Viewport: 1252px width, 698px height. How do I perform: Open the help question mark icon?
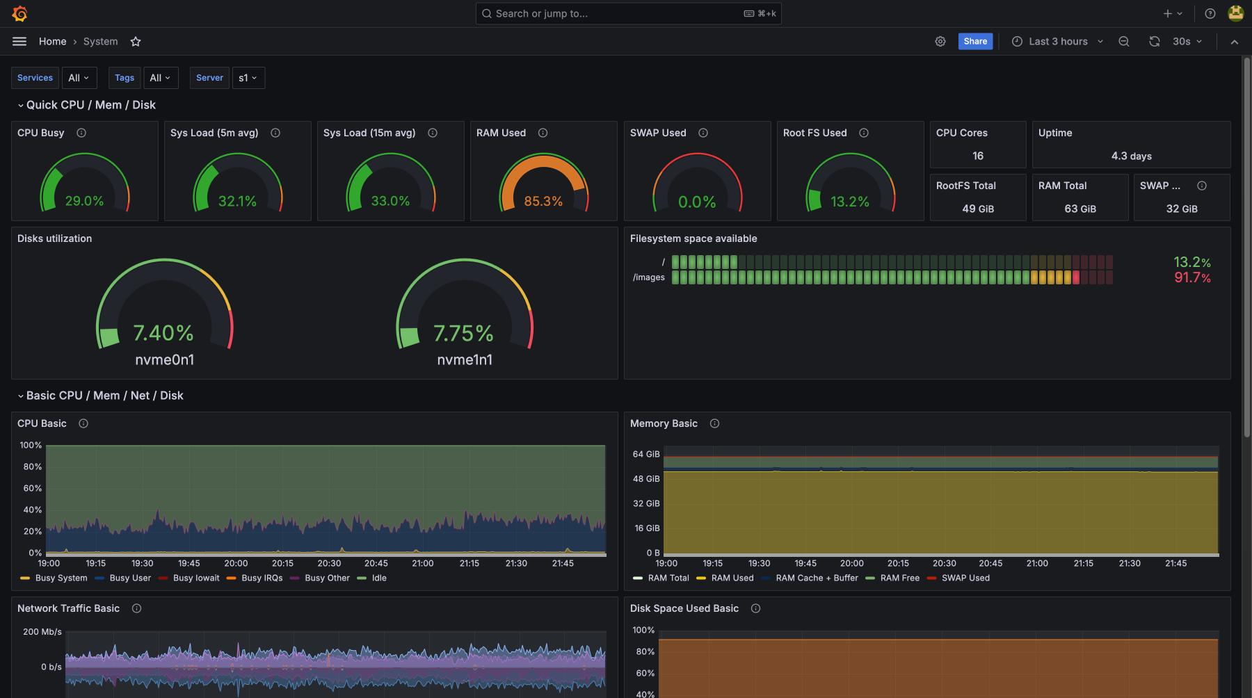[1210, 14]
